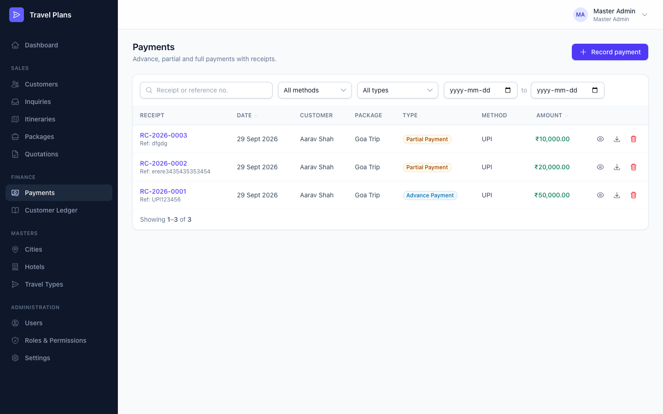Click the Customer Ledger book icon

(x=15, y=210)
